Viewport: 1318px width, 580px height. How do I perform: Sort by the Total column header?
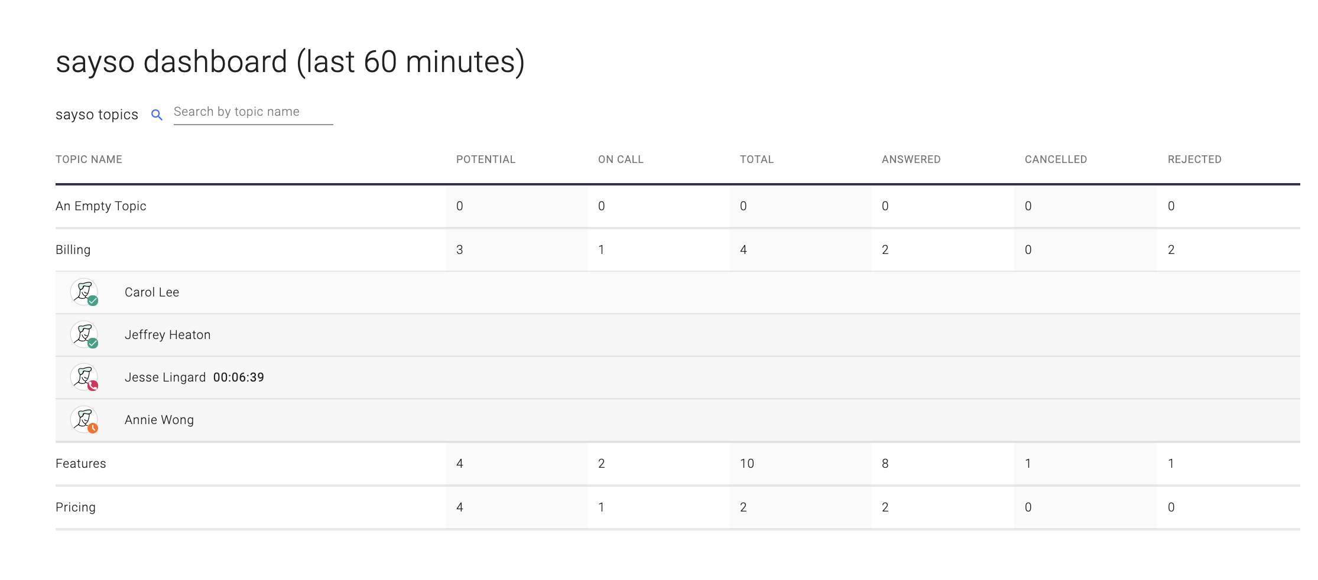pyautogui.click(x=757, y=159)
